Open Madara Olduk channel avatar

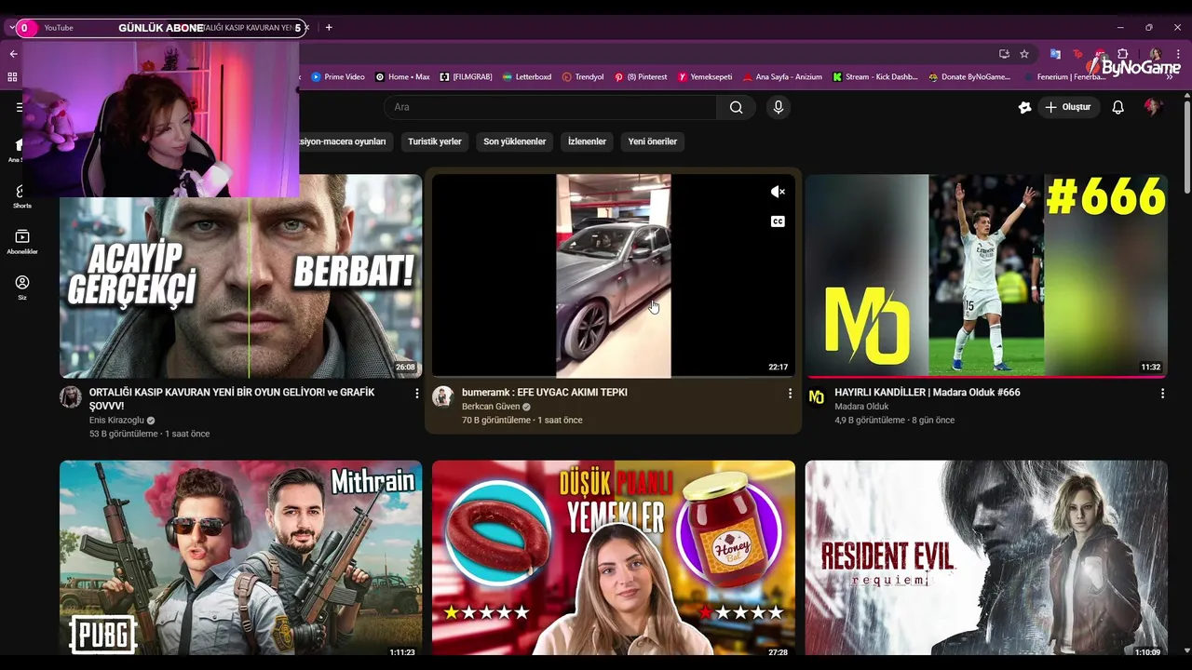[x=816, y=397]
